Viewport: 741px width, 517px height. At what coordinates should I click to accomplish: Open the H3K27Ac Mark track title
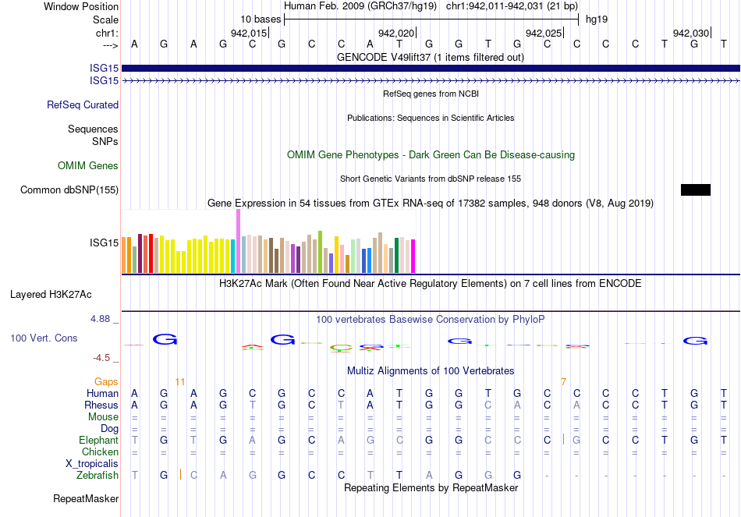pos(431,284)
